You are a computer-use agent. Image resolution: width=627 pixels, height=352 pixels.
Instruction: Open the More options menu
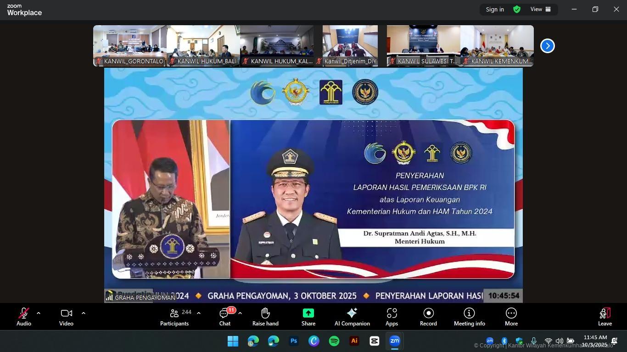[511, 317]
